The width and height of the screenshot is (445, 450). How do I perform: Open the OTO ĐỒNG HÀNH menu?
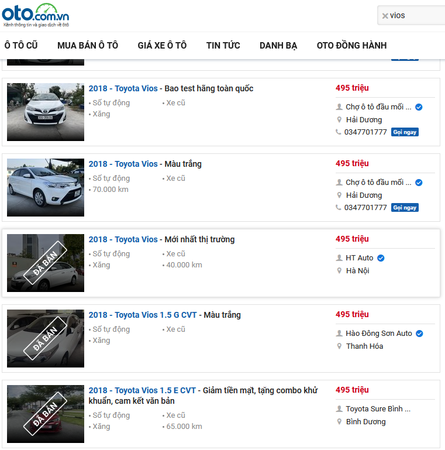351,45
